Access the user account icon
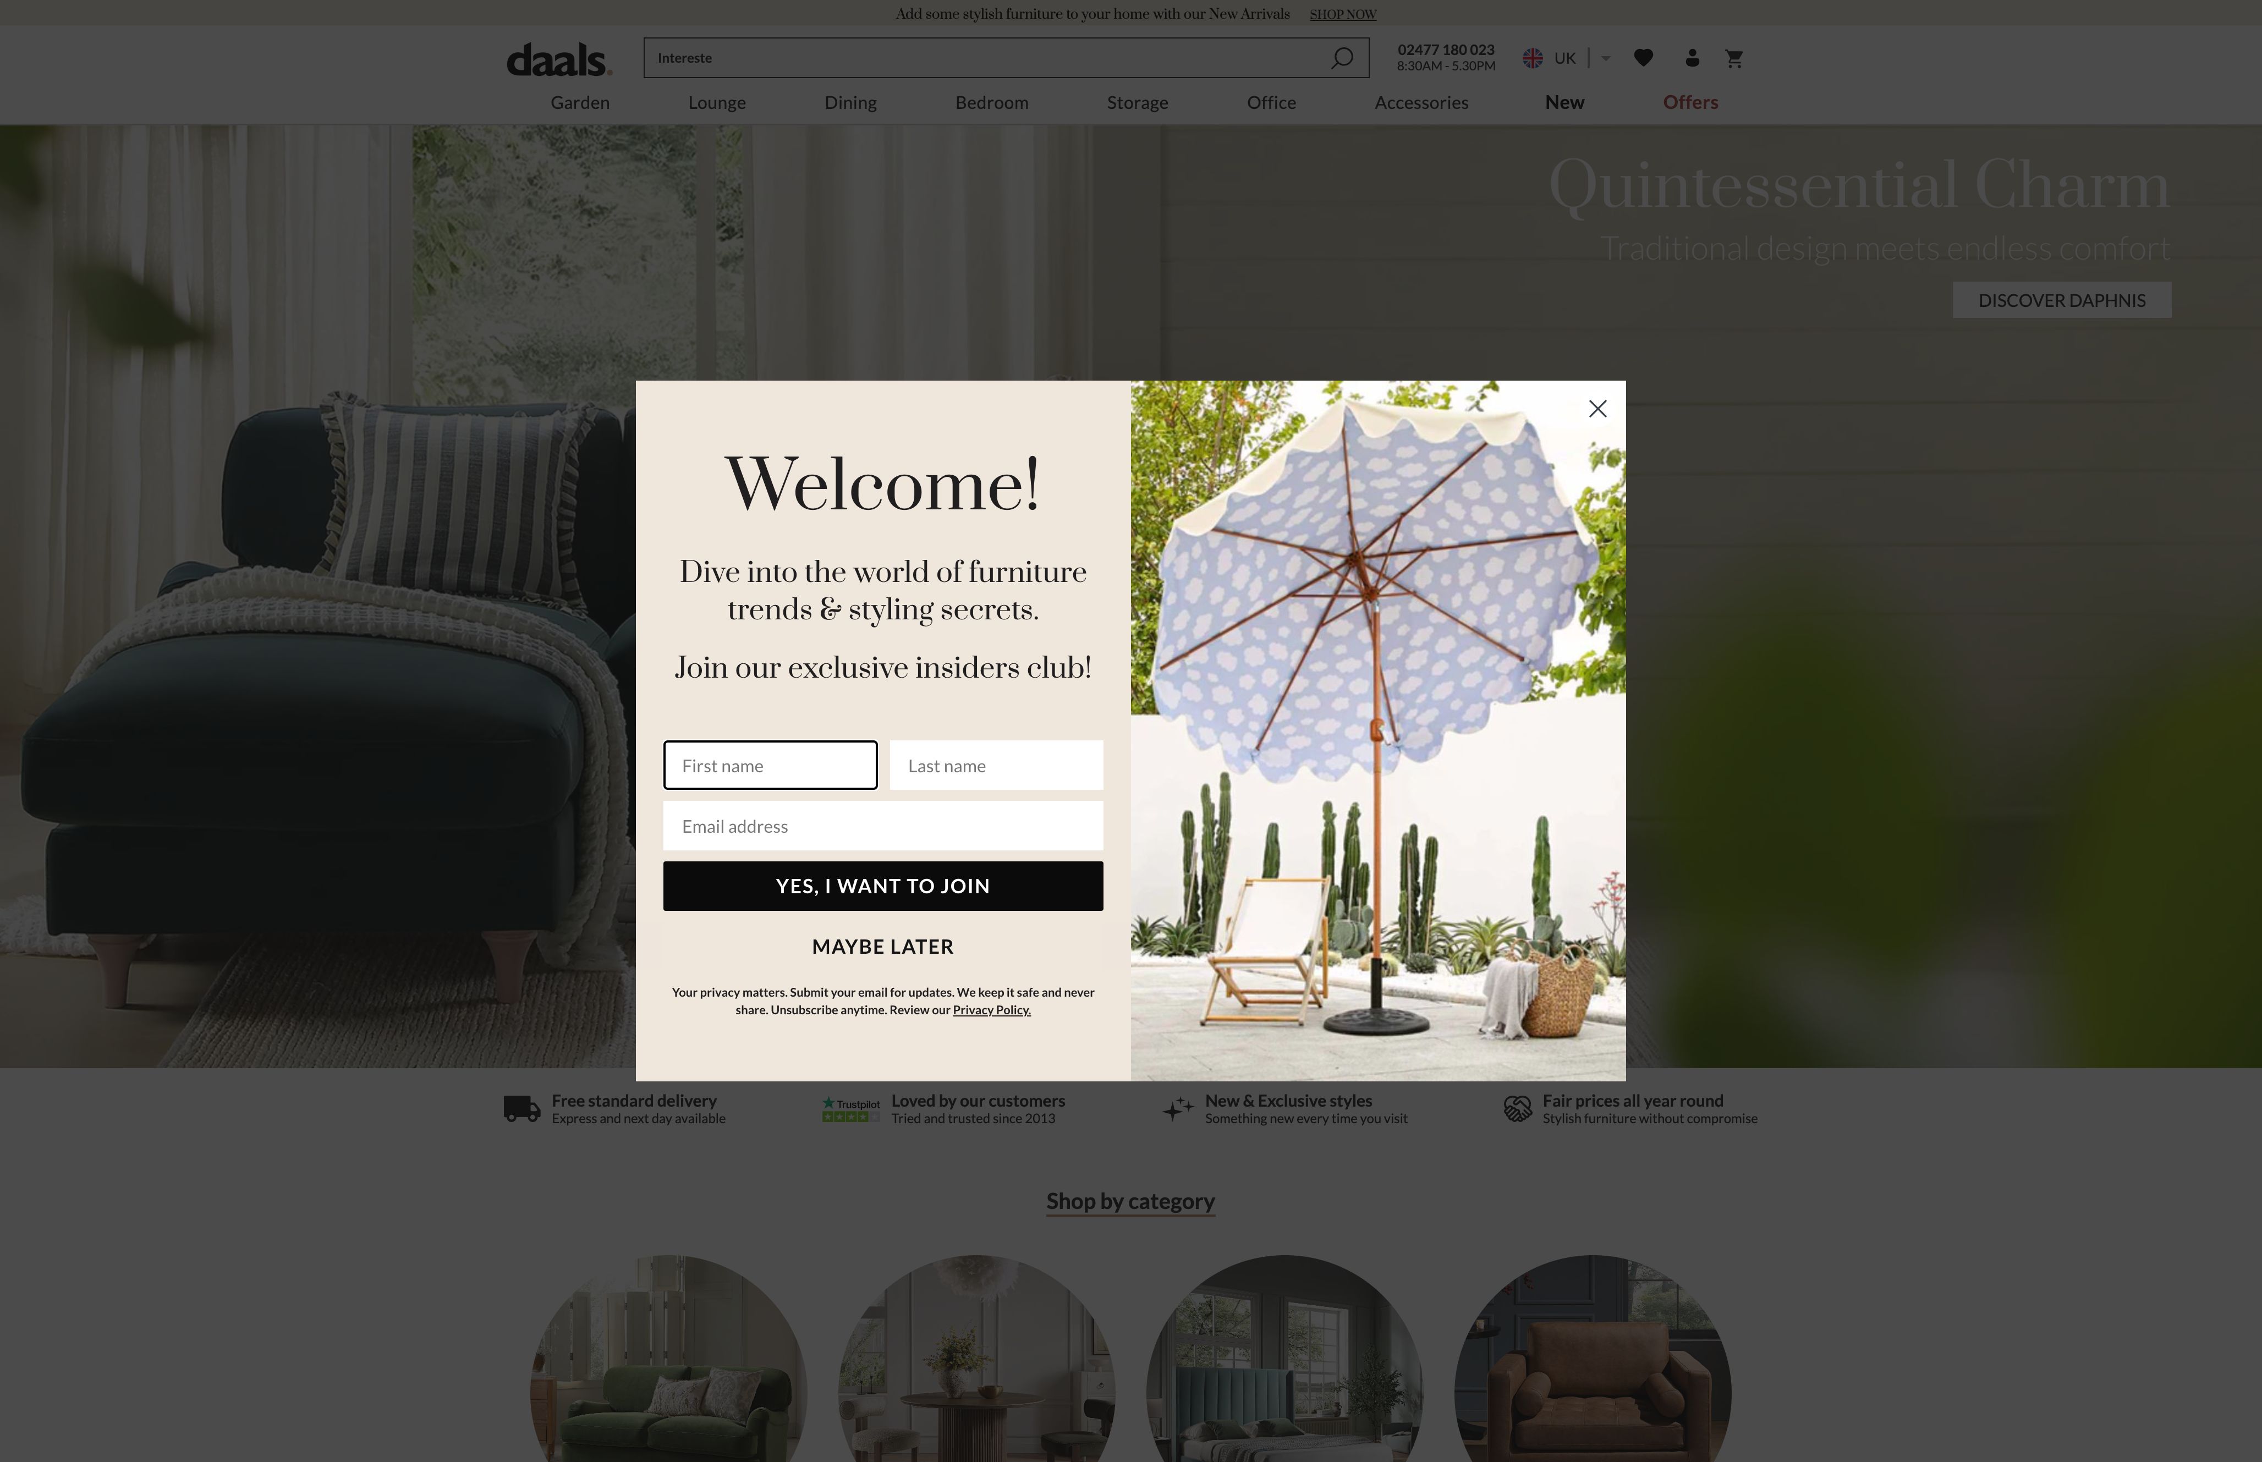2262x1462 pixels. click(x=1690, y=58)
